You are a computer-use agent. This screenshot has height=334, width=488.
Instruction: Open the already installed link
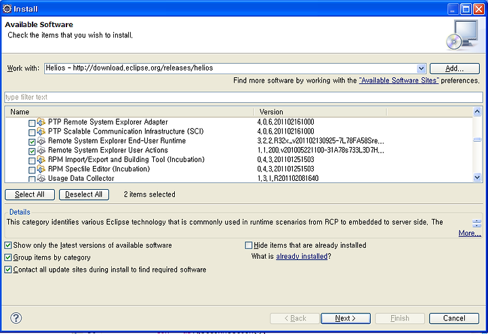tap(302, 257)
